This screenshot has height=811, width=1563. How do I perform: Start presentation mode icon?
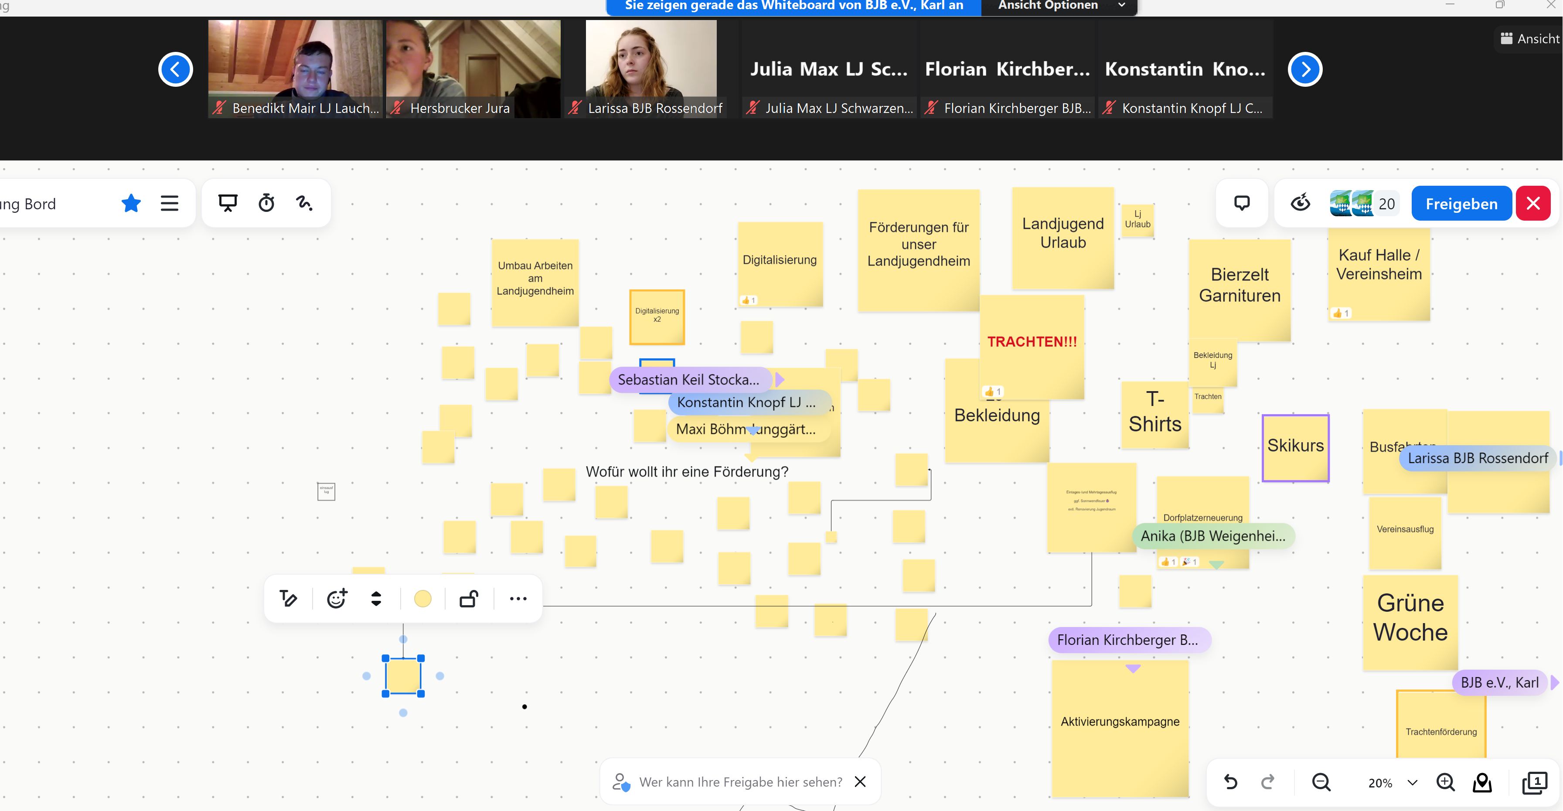point(228,203)
